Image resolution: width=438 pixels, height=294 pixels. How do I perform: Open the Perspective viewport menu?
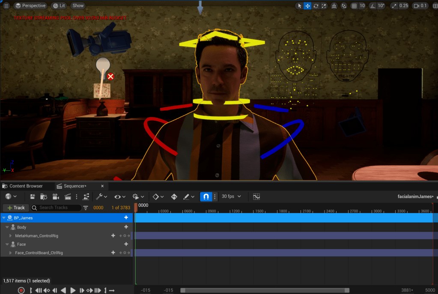[30, 6]
